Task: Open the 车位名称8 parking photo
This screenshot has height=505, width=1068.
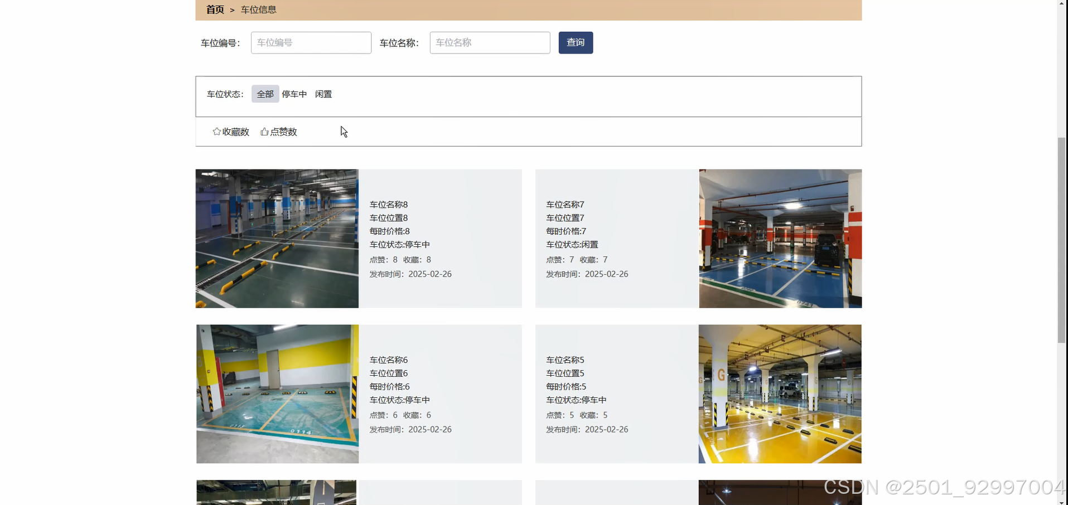Action: click(x=277, y=239)
